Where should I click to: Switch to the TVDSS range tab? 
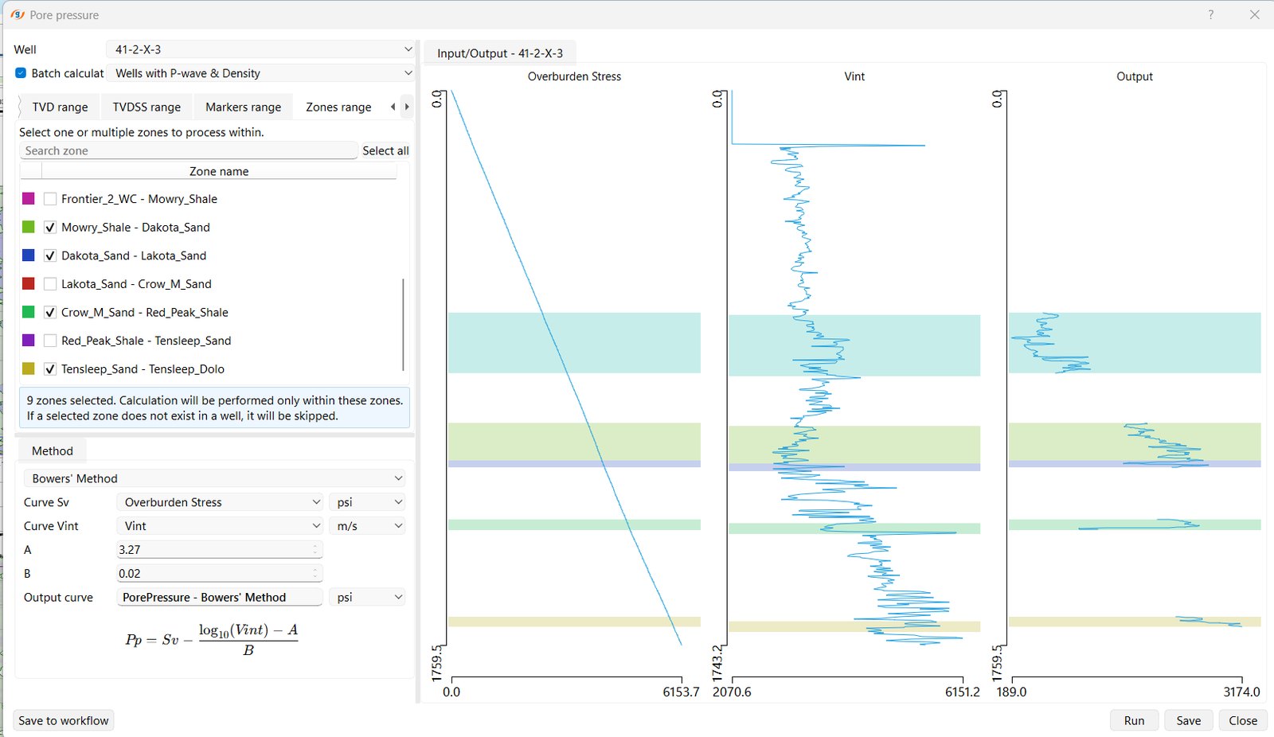click(147, 107)
